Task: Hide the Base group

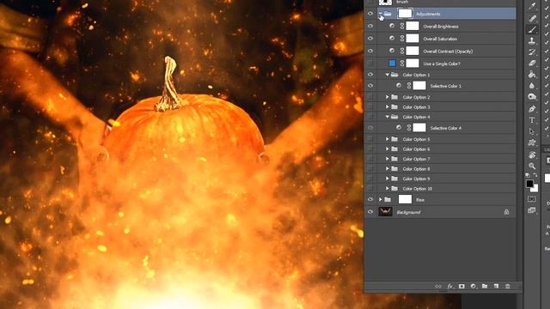Action: click(370, 199)
